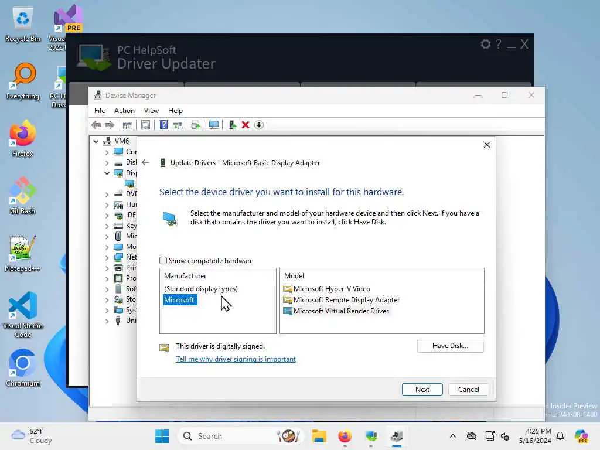
Task: Click the clock showing 4:25 PM
Action: coord(534,436)
